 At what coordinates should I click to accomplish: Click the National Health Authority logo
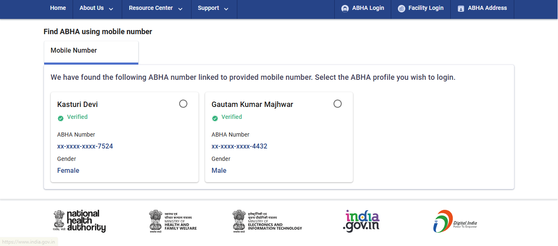pyautogui.click(x=79, y=221)
